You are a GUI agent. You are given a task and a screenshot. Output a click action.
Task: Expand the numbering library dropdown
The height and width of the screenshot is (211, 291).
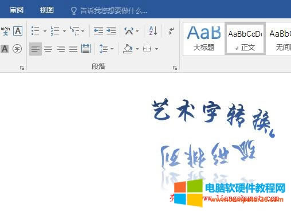64,31
